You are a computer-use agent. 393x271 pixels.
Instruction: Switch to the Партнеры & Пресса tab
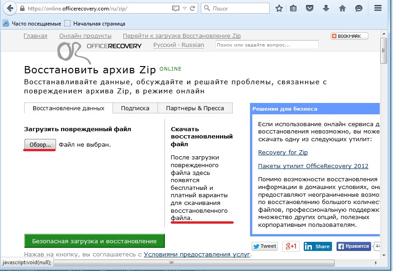click(x=195, y=108)
